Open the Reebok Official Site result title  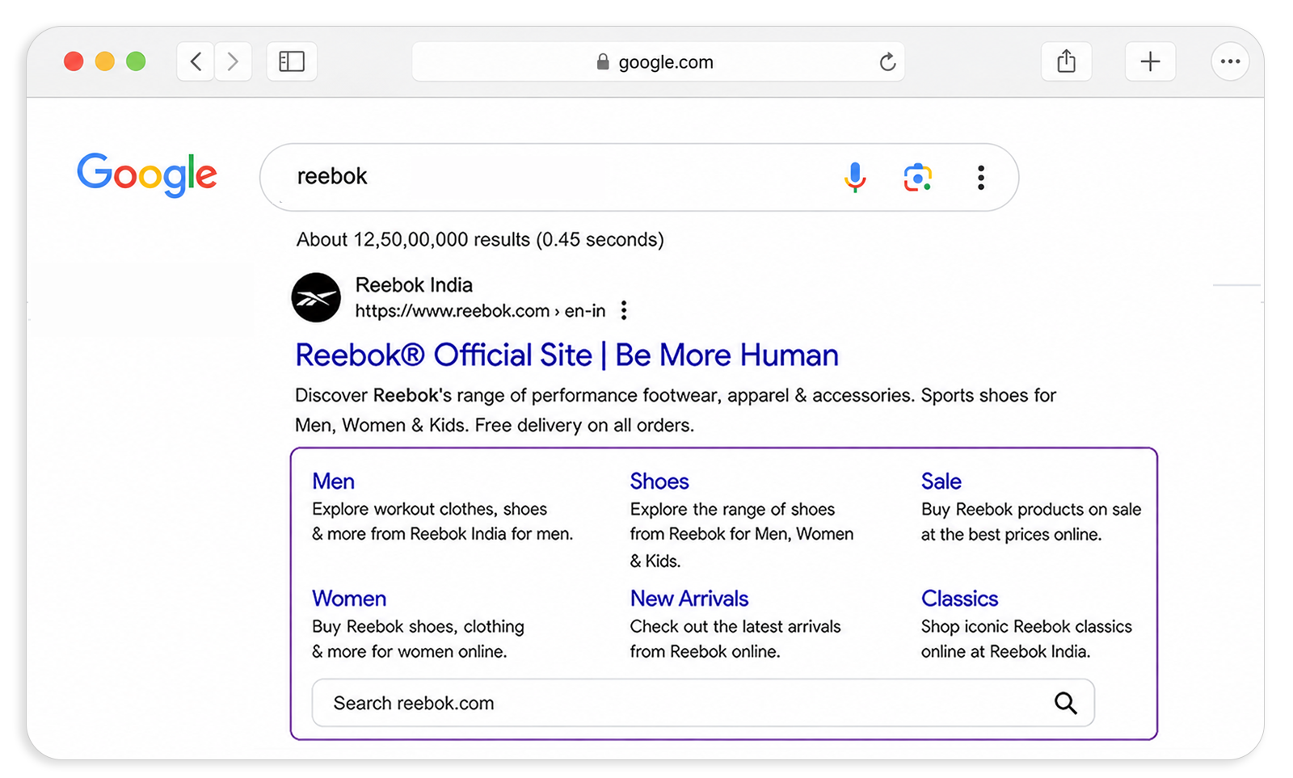[x=566, y=355]
